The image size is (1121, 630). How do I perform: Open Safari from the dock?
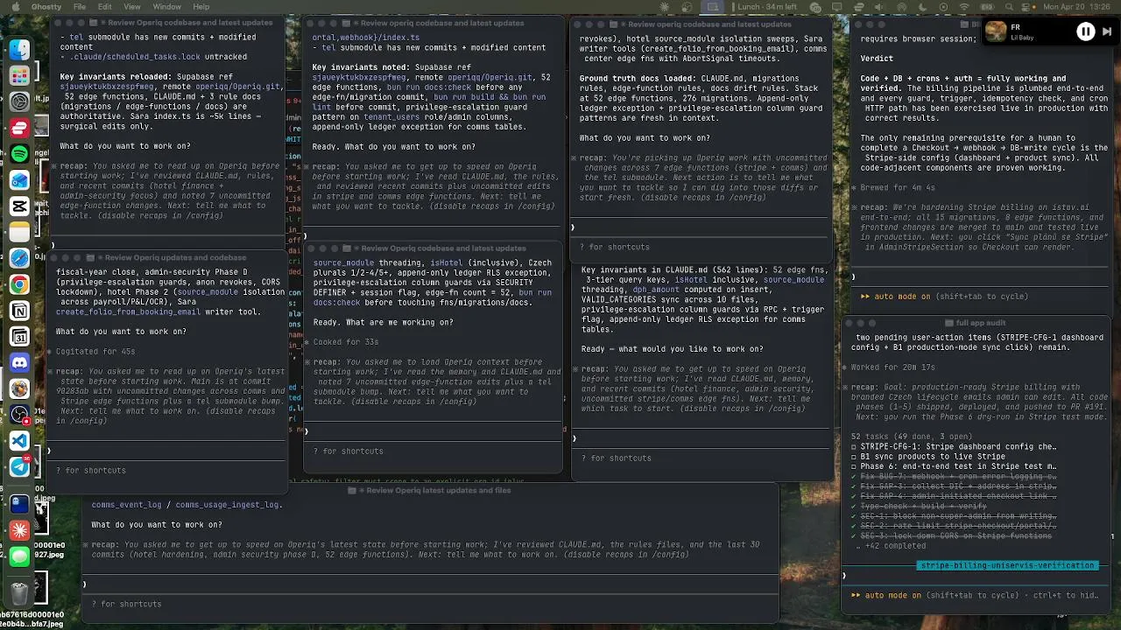coord(19,258)
